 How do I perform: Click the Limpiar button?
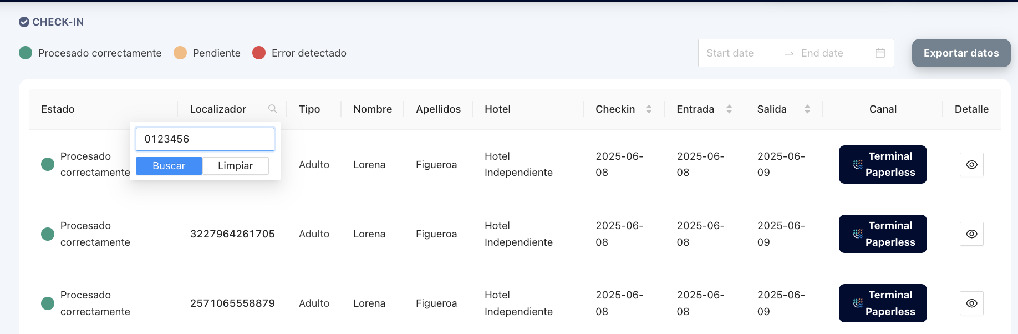coord(236,166)
